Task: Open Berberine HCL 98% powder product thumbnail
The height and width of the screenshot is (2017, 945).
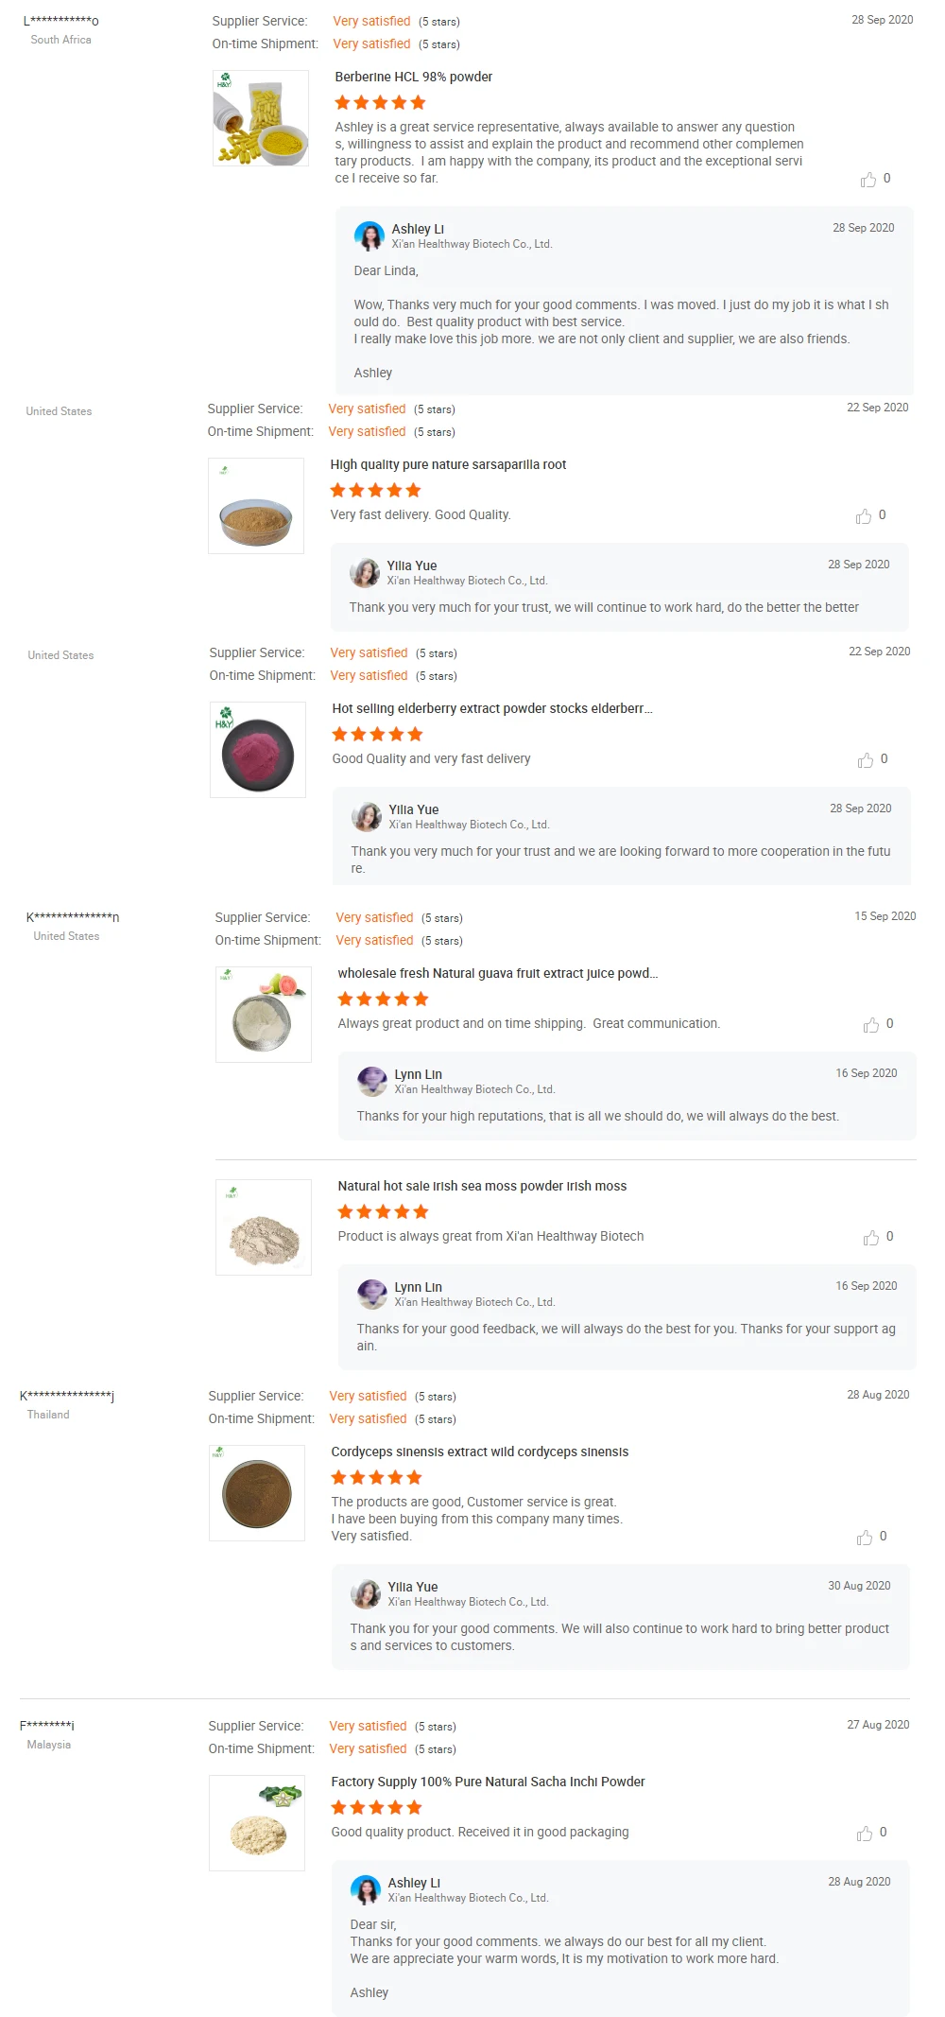Action: point(261,118)
